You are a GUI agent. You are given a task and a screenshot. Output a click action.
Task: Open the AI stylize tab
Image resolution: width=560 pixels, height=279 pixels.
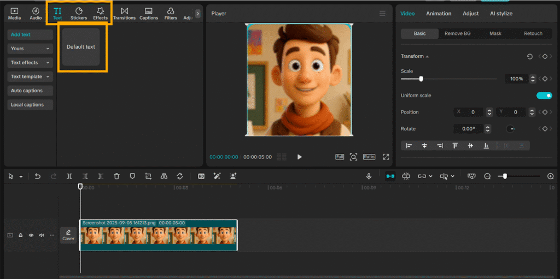[501, 14]
